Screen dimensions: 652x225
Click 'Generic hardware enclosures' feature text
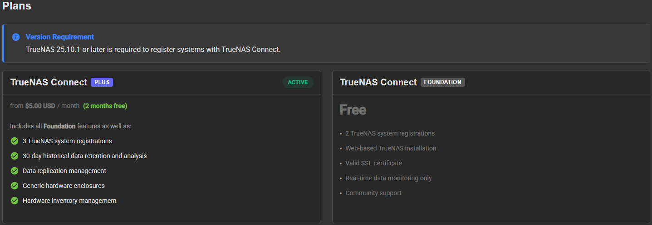point(64,186)
